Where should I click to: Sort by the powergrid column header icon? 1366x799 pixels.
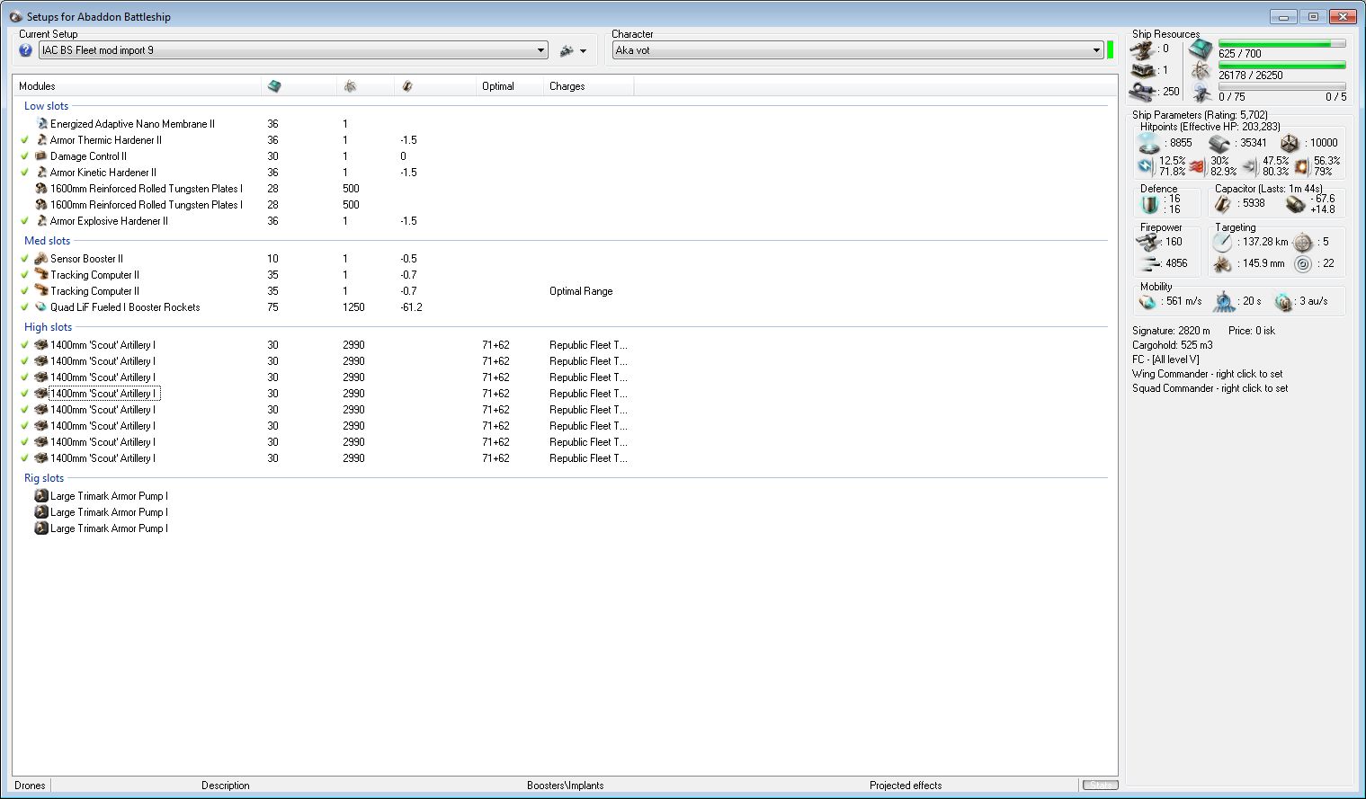(x=350, y=86)
